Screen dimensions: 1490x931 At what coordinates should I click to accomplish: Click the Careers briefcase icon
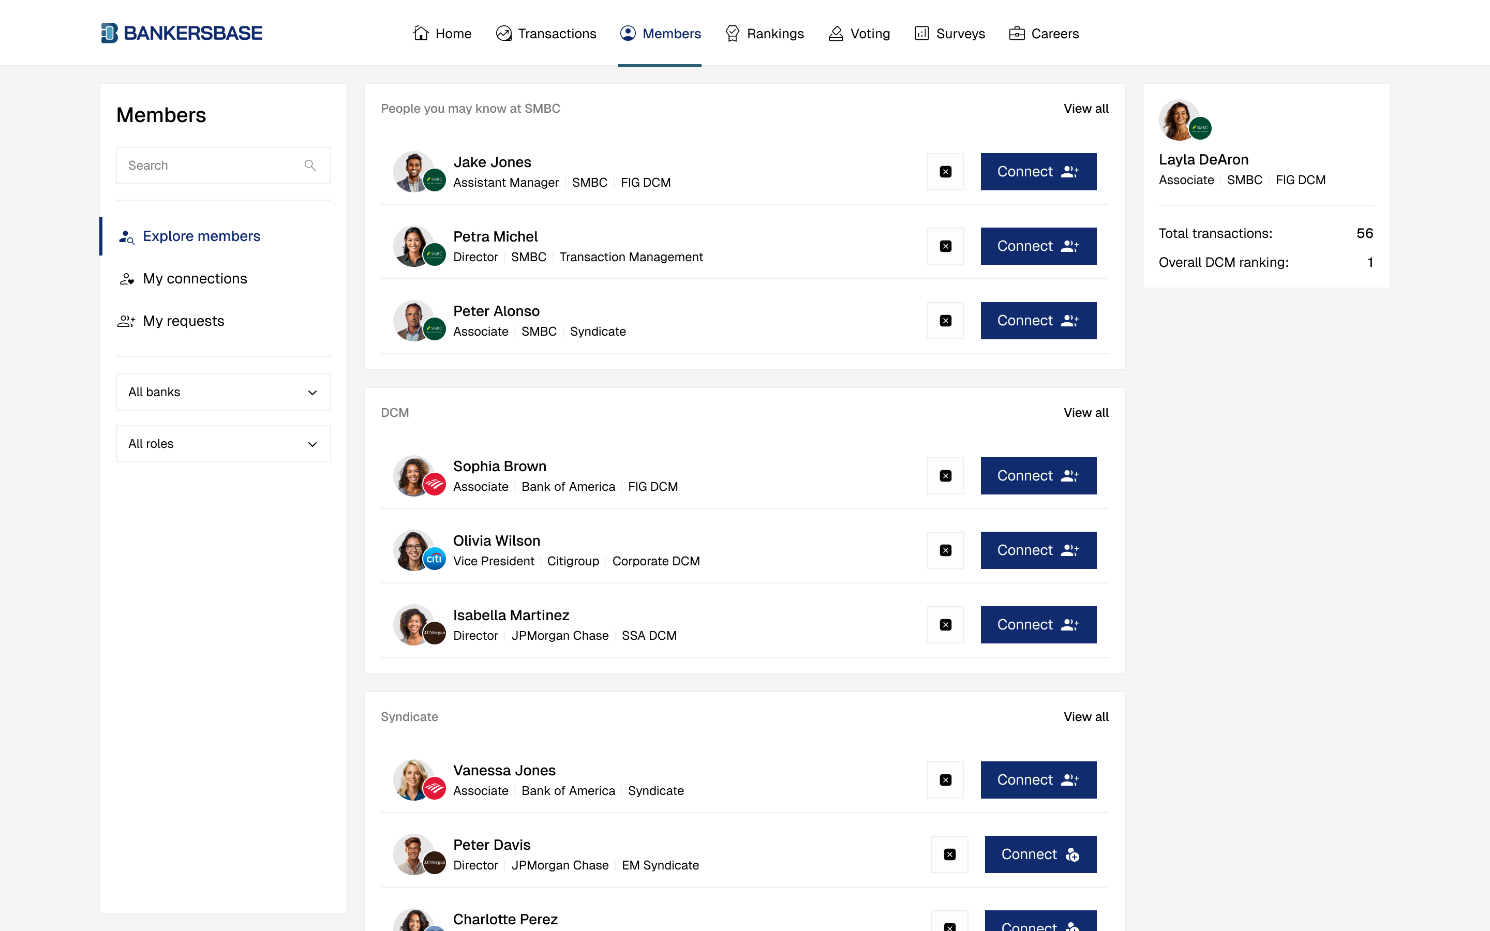coord(1017,33)
